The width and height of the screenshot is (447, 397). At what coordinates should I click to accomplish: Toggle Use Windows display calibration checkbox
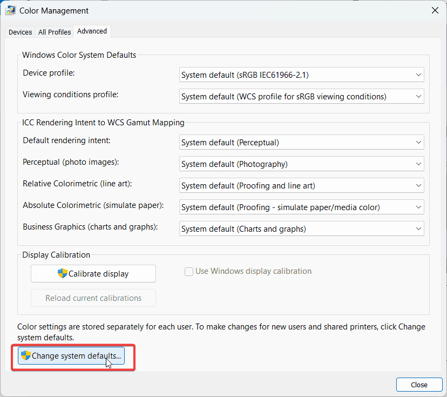[x=189, y=272]
